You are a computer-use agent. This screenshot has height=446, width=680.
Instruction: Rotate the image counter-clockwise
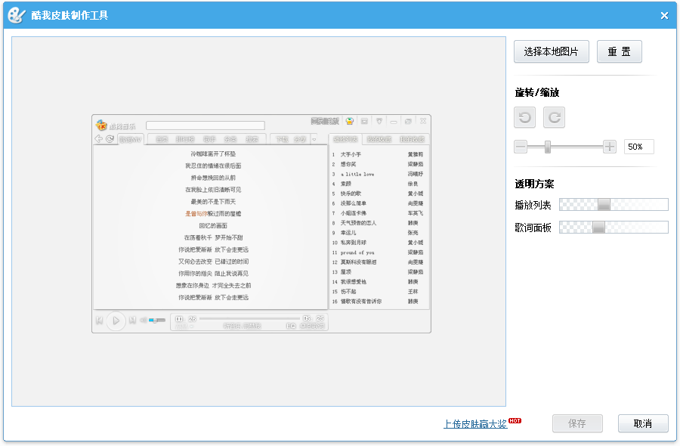click(x=525, y=117)
